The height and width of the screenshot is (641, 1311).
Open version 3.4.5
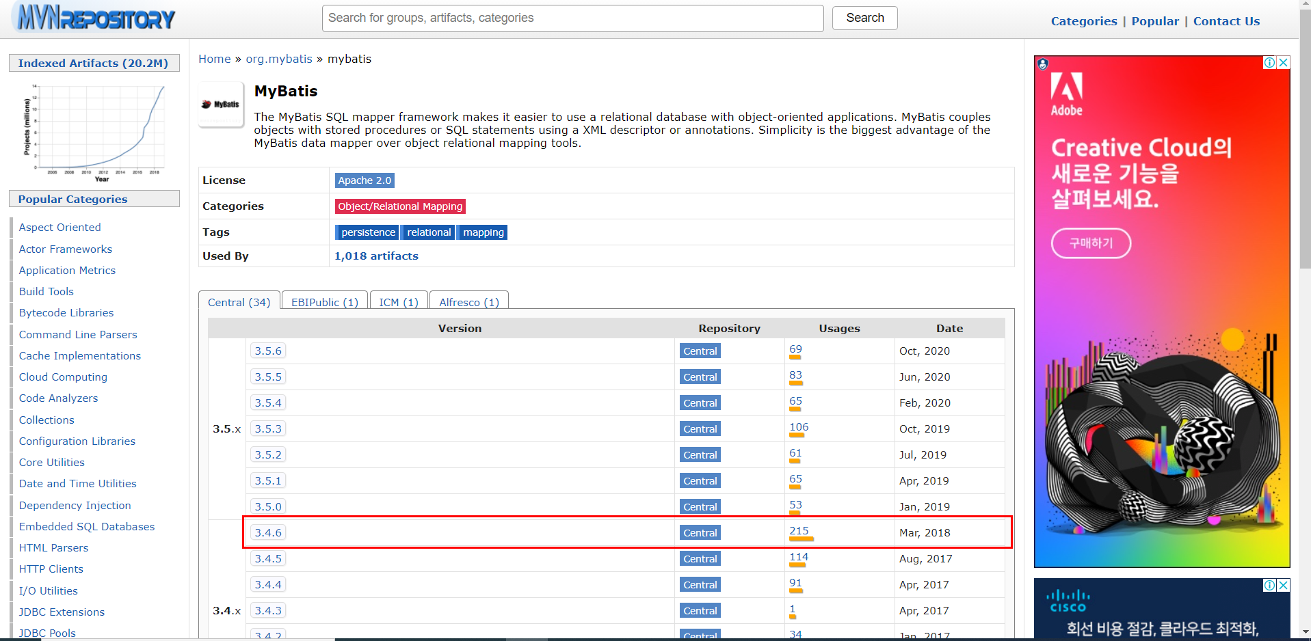tap(268, 558)
